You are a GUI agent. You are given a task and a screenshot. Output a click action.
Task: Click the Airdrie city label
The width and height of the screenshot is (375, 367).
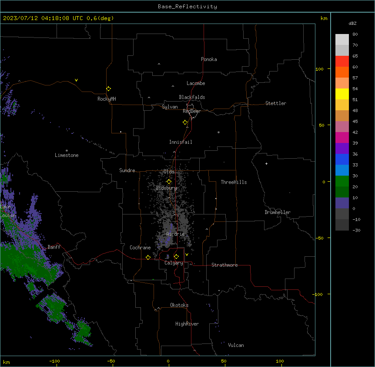point(176,234)
